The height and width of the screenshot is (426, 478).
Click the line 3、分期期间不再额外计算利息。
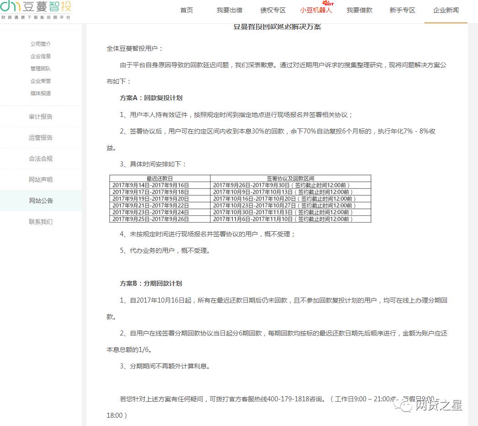point(165,366)
